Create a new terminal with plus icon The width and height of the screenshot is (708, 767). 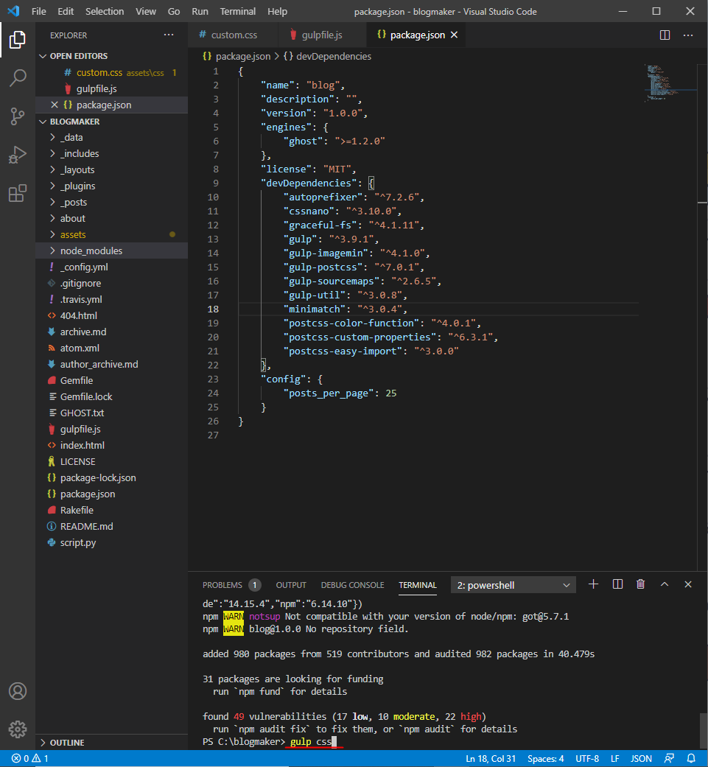(x=593, y=584)
